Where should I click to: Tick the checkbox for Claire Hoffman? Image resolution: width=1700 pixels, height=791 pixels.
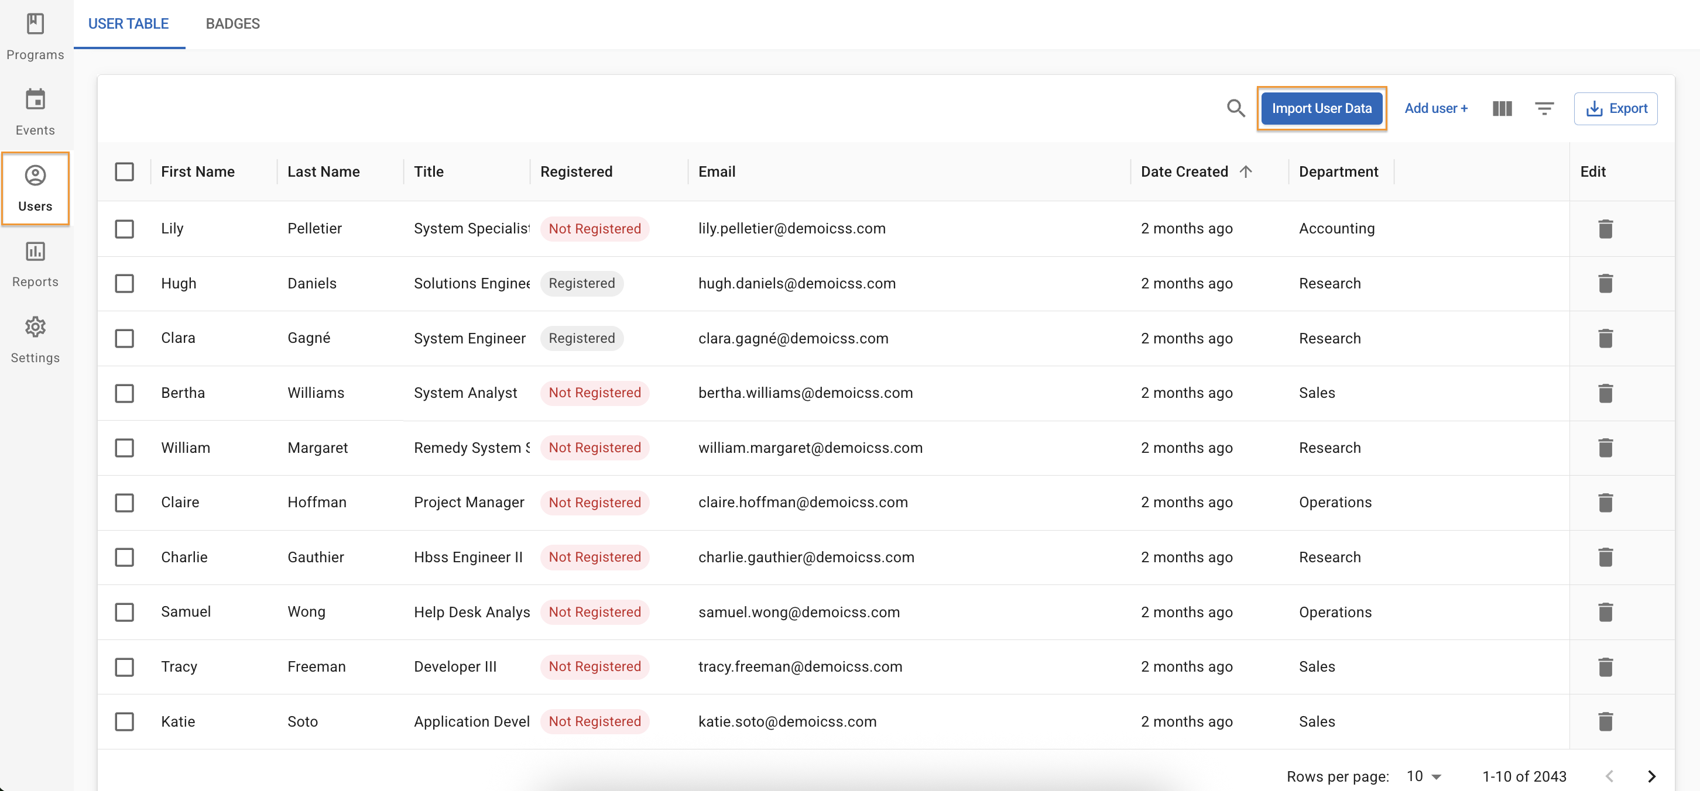(124, 503)
